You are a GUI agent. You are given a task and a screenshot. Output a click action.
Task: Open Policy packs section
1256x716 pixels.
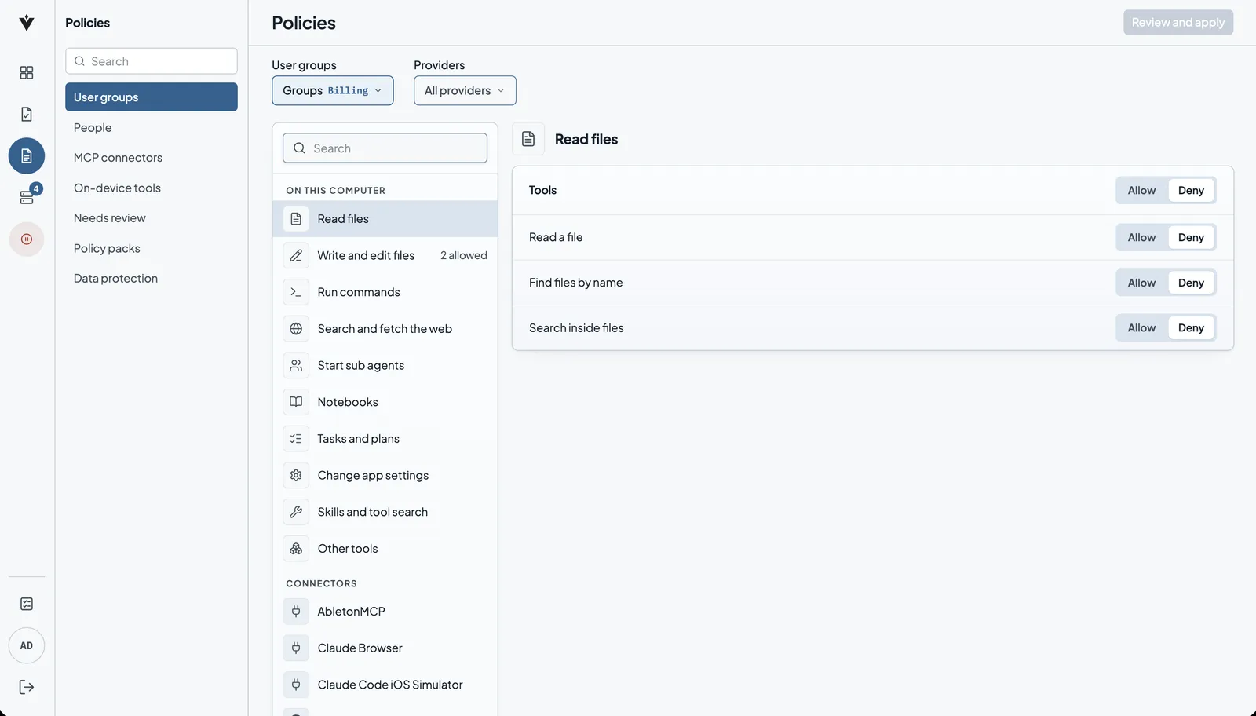pos(152,248)
